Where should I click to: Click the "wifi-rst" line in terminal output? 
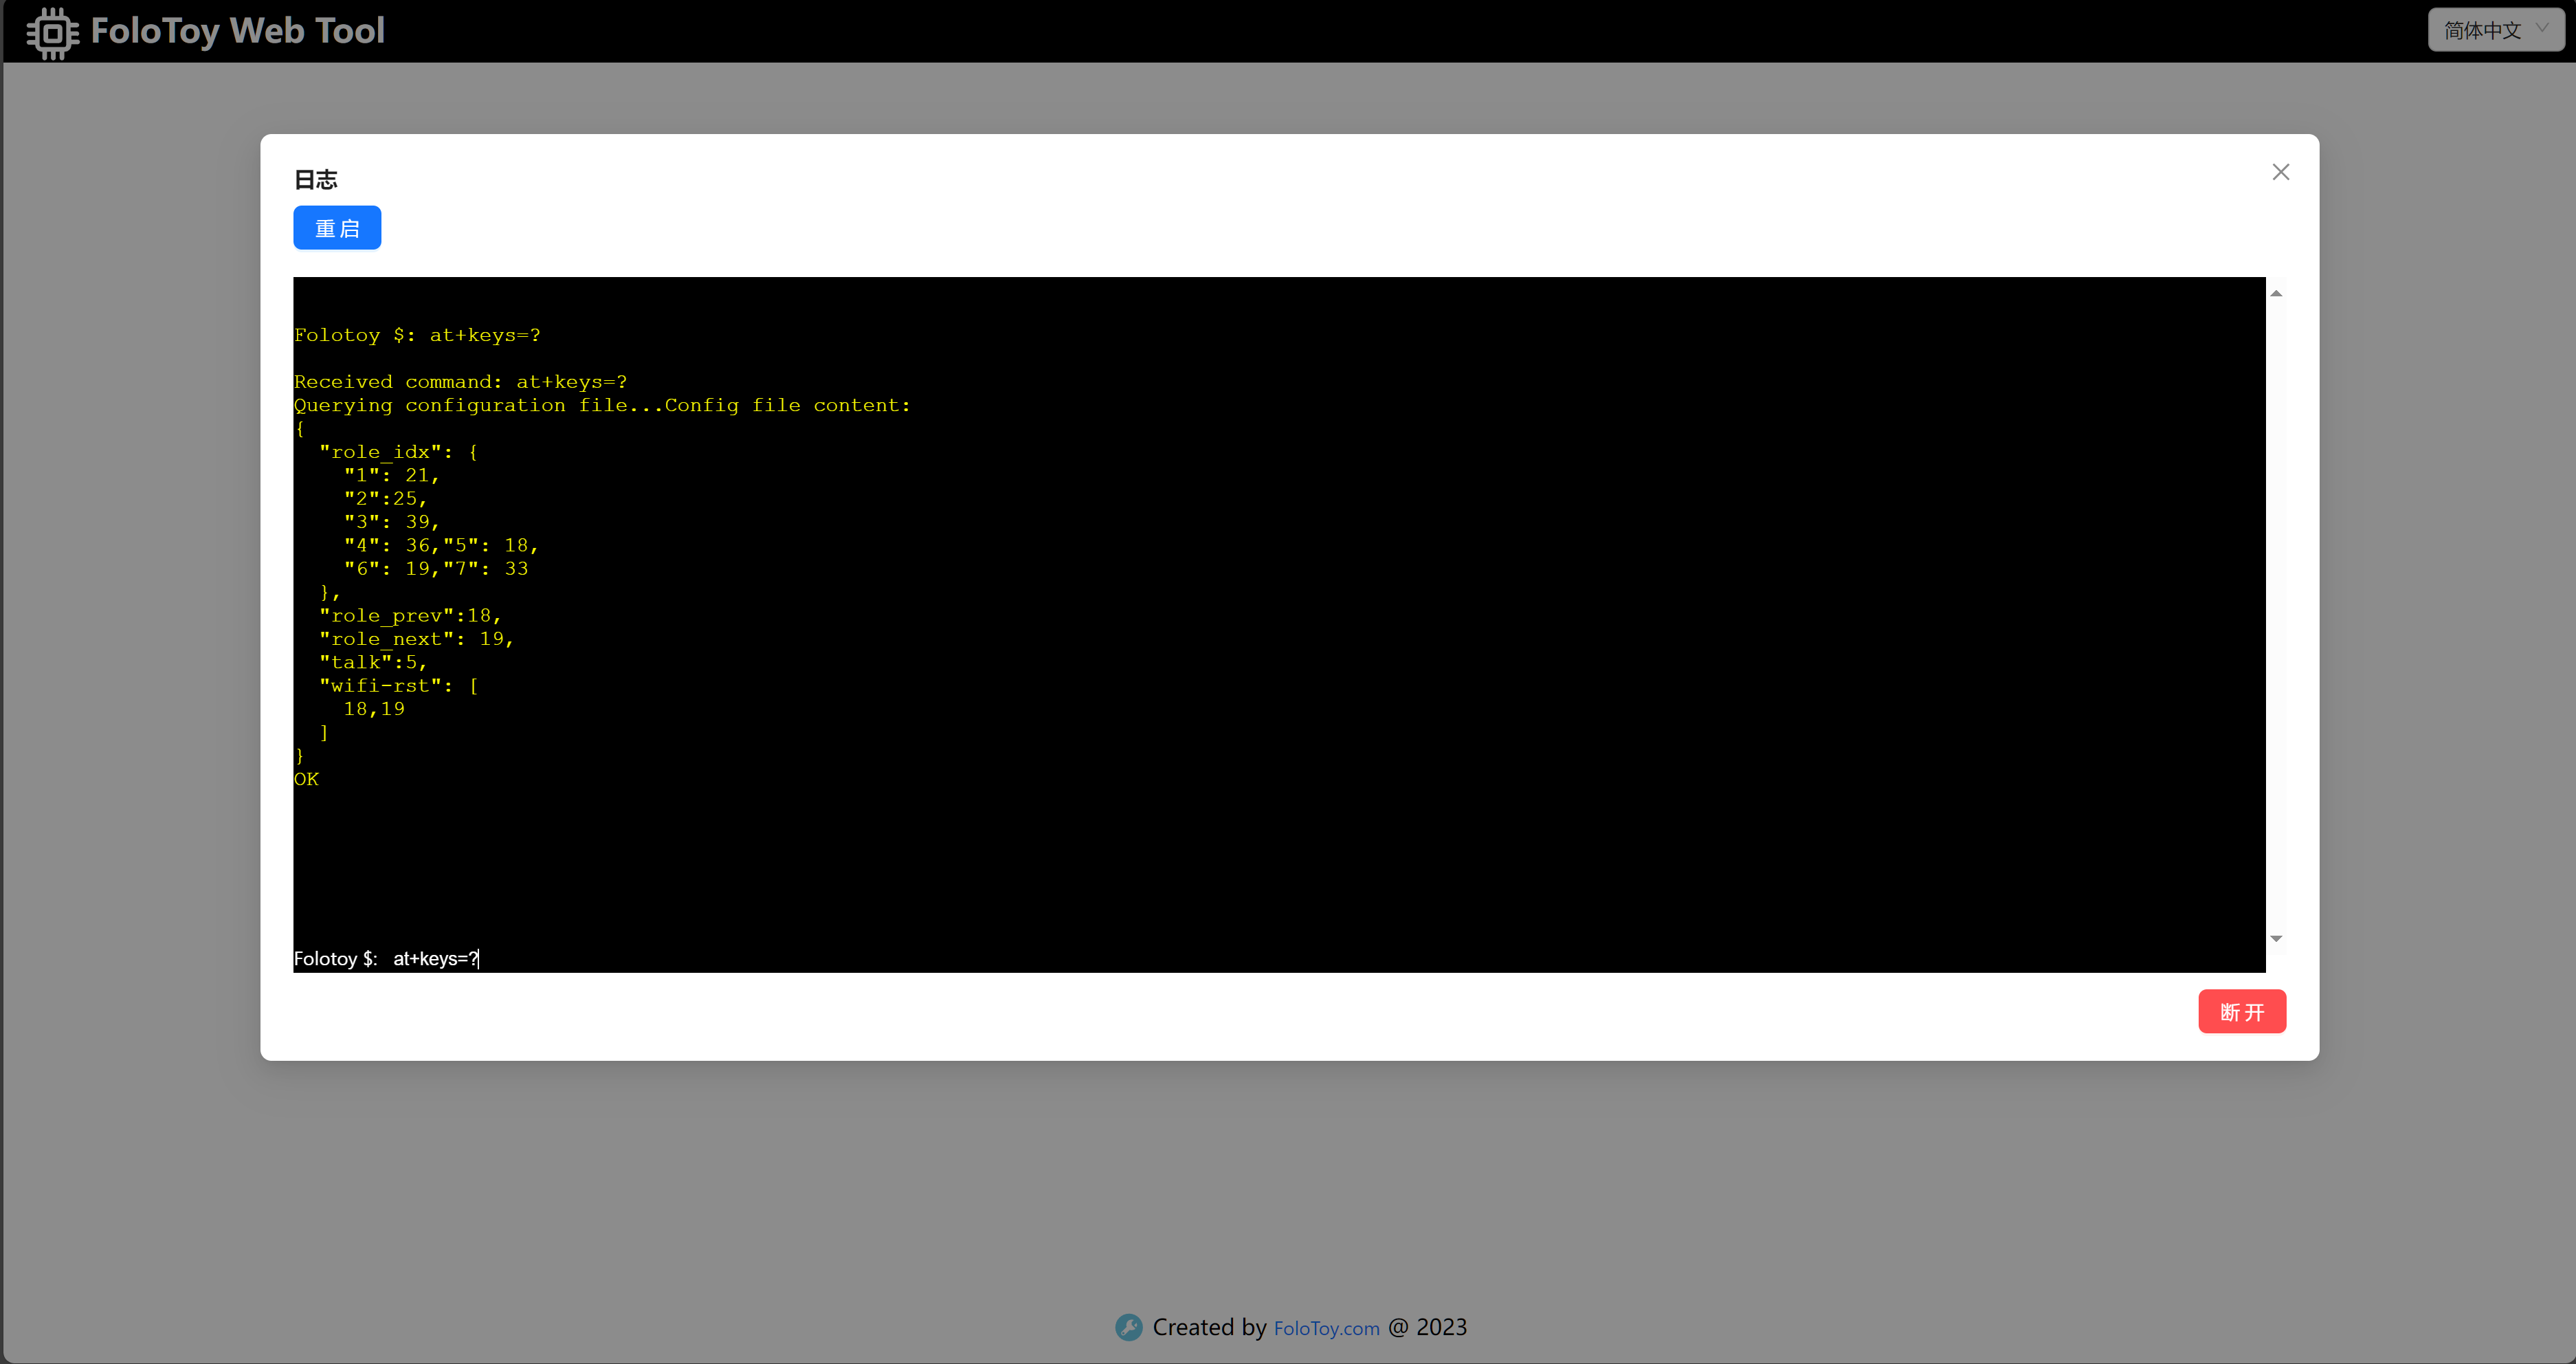pos(398,685)
